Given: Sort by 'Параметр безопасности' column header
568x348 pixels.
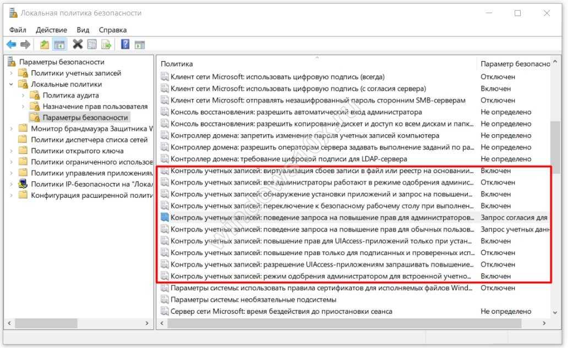Looking at the screenshot, I should point(515,64).
